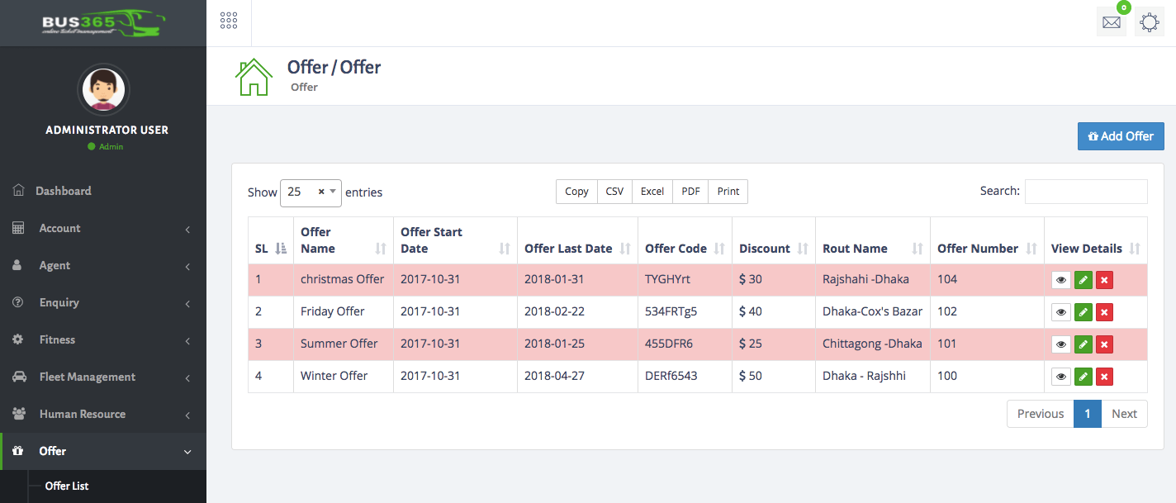The height and width of the screenshot is (503, 1176).
Task: Click the apps grid icon beside the logo
Action: pyautogui.click(x=229, y=21)
